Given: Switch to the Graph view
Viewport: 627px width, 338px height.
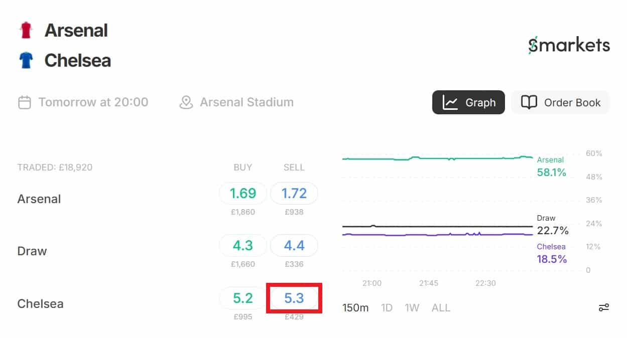Looking at the screenshot, I should [x=468, y=102].
